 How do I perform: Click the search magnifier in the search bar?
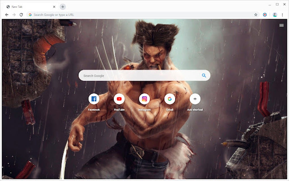pyautogui.click(x=203, y=75)
